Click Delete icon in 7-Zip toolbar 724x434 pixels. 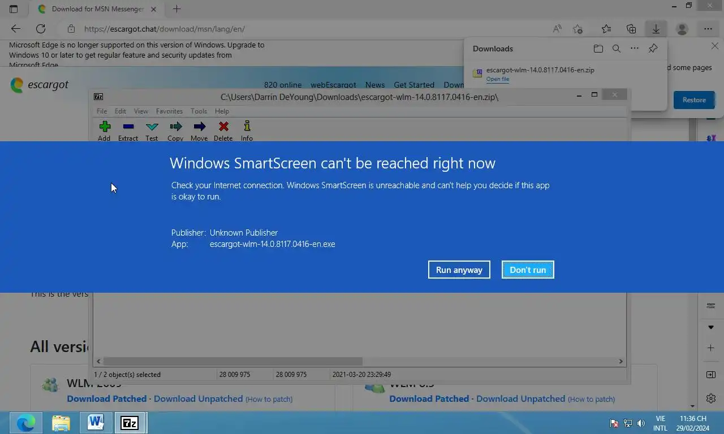[x=223, y=127]
